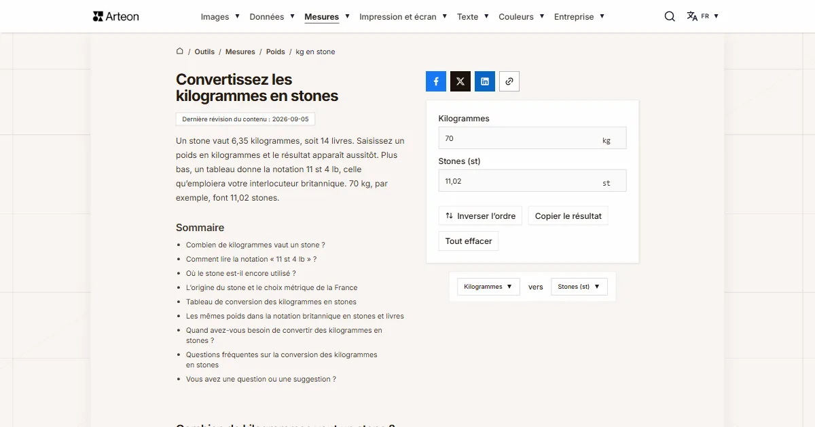Select the 'Dernière révision du contenu' date text
815x427 pixels.
point(245,119)
